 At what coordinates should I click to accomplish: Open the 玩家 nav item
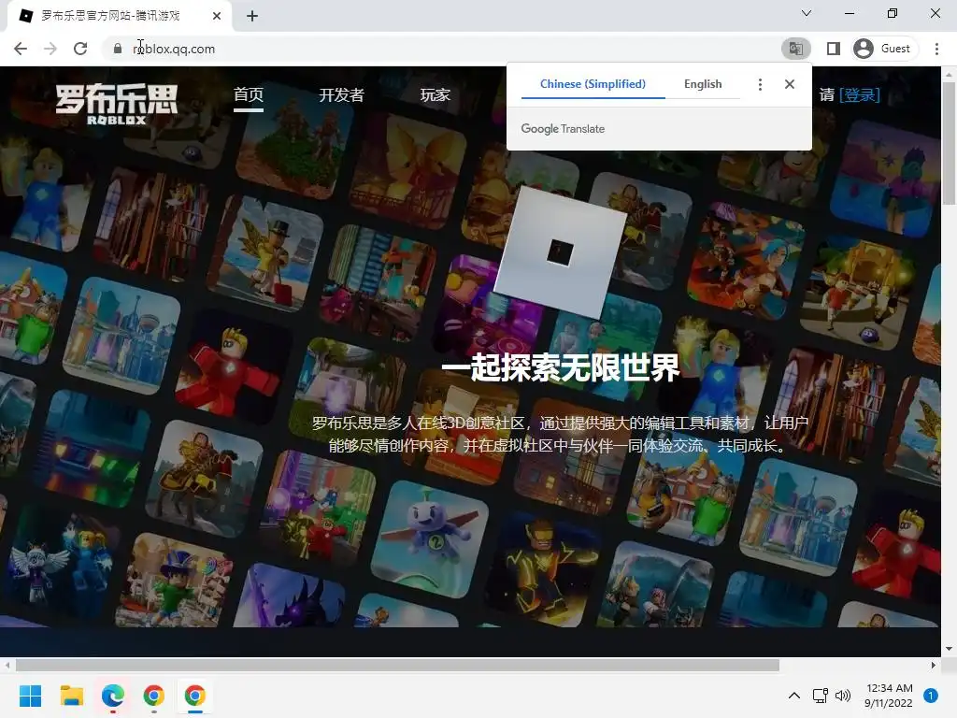click(x=436, y=95)
